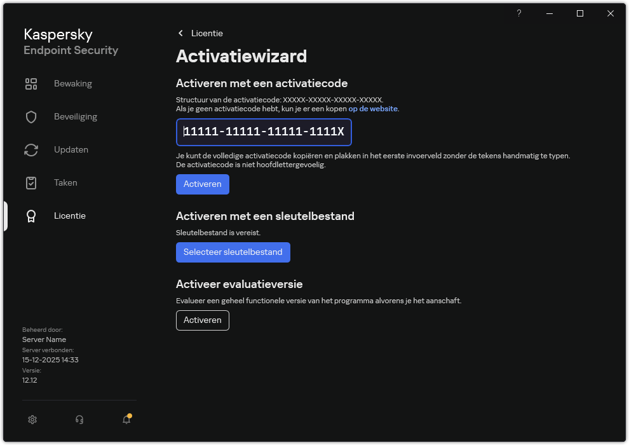This screenshot has width=629, height=445.
Task: Select Licentie in the navigation menu
Action: (70, 216)
